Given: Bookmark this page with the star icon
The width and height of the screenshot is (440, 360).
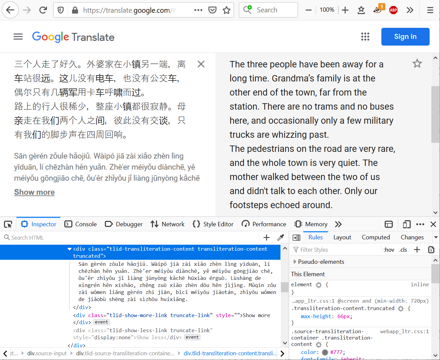Looking at the screenshot, I should [226, 10].
